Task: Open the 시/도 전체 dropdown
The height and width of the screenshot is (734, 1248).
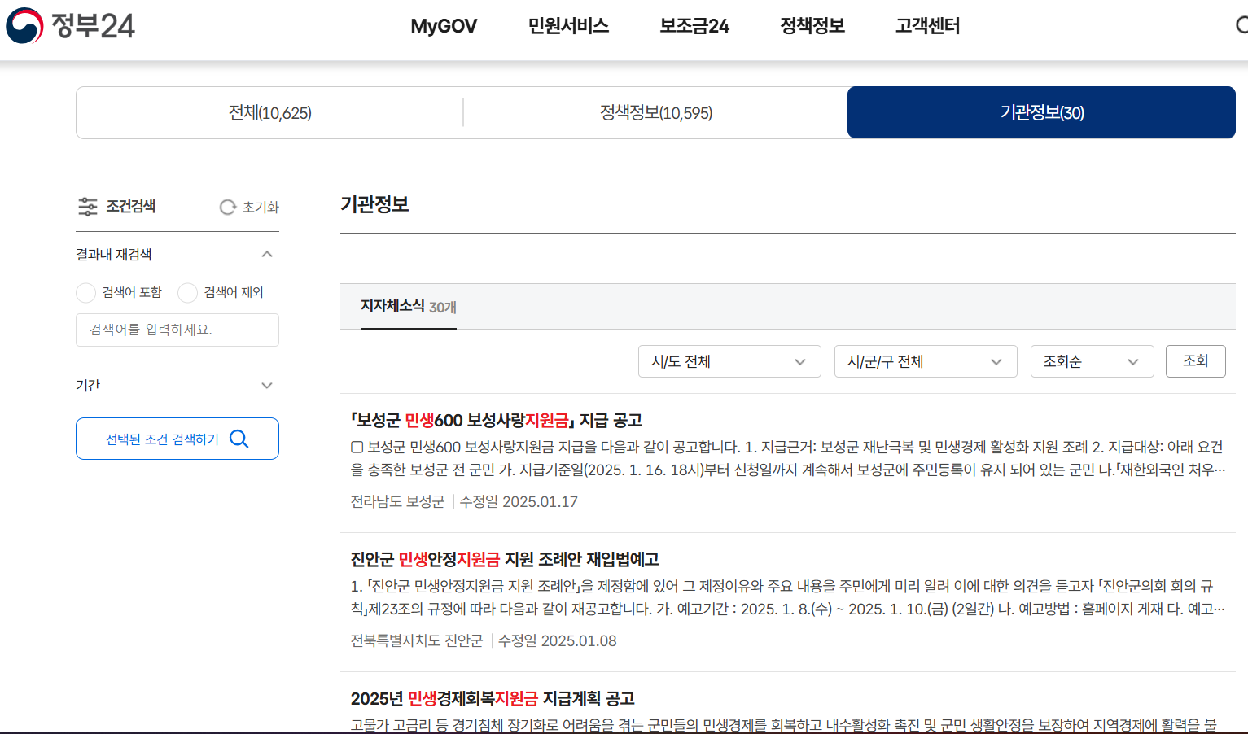Action: (x=729, y=360)
